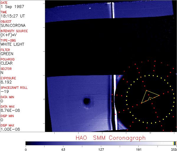Click the exposure value 8.192

pyautogui.click(x=6, y=82)
